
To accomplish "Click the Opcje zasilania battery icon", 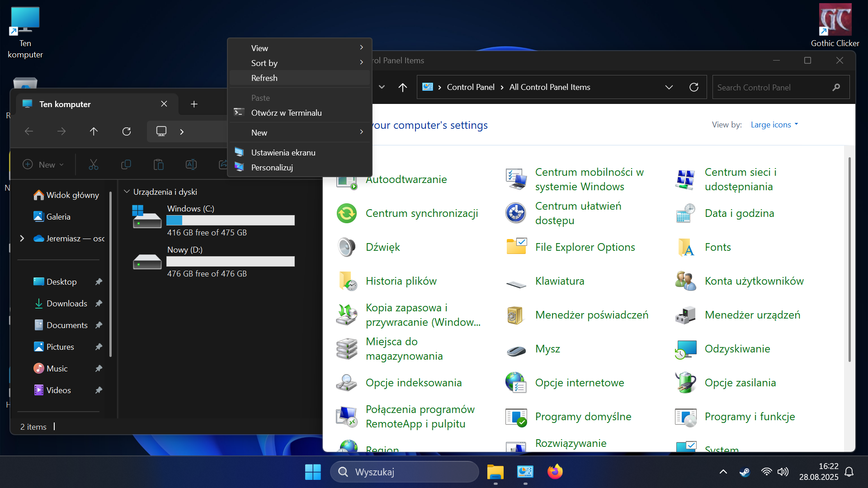I will pos(685,383).
